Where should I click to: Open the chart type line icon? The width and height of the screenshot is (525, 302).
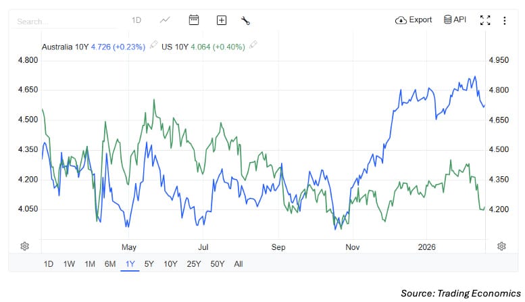[166, 20]
